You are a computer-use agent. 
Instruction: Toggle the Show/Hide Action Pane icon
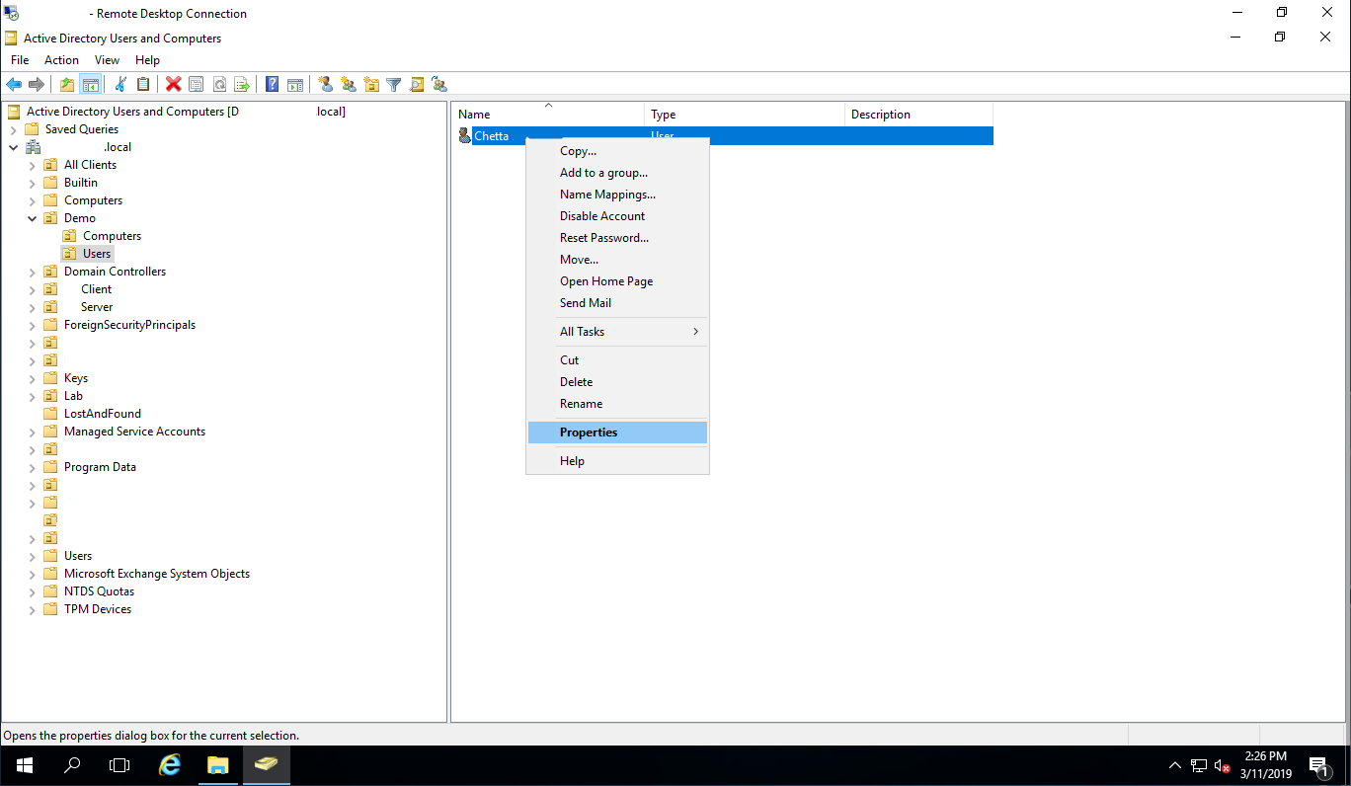pos(295,85)
